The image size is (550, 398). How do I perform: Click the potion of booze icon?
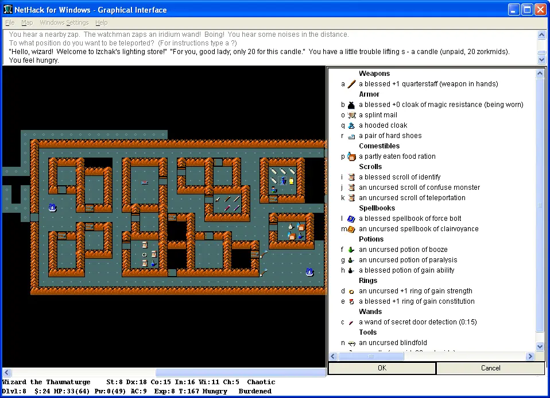[x=351, y=250]
